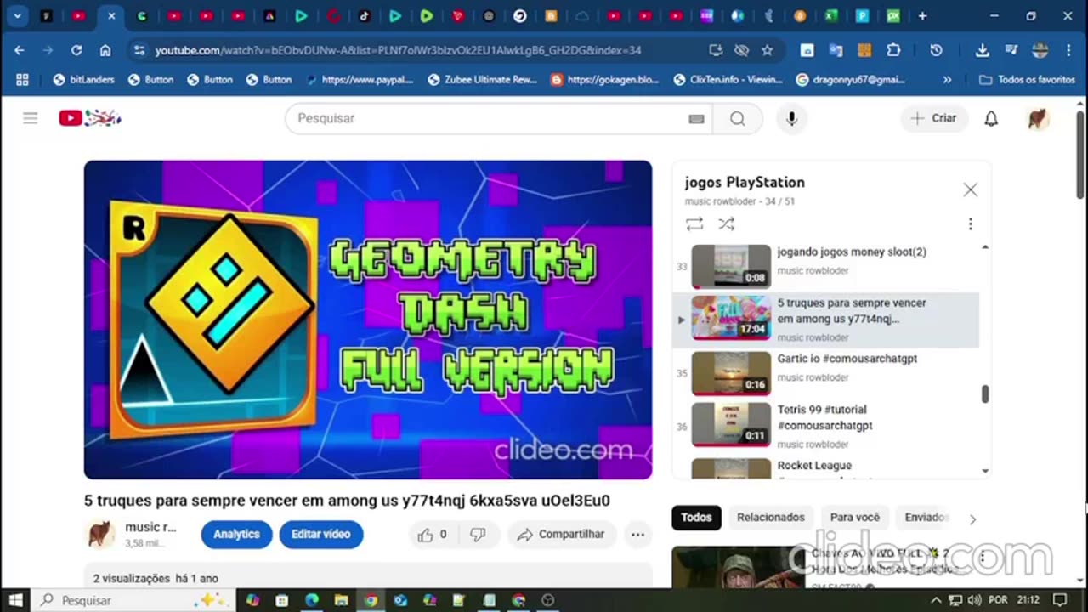Screen dimensions: 1088x612
Task: Click the Criar create button
Action: coord(933,118)
